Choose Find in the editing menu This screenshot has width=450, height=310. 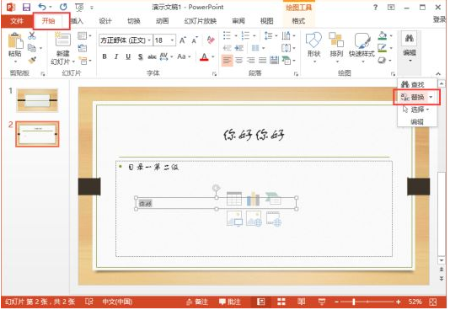(413, 84)
